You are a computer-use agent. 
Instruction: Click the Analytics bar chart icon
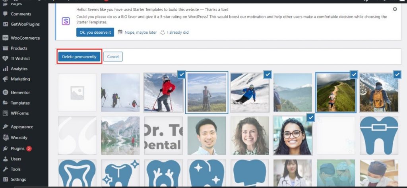click(5, 69)
